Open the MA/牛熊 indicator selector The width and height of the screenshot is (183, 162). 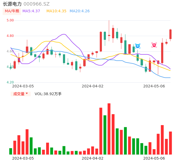[x=12, y=11]
